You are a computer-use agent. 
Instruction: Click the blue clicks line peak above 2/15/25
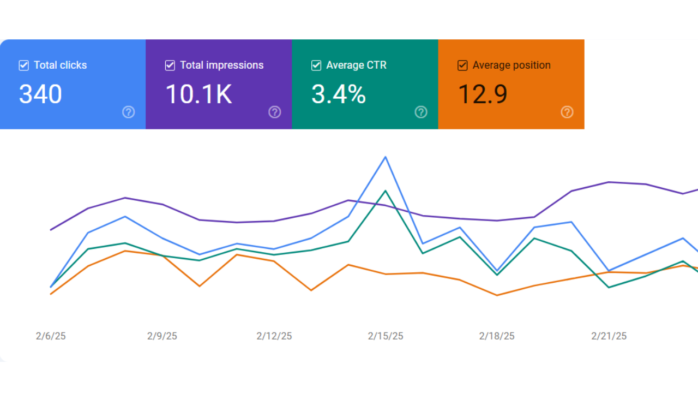tap(386, 157)
